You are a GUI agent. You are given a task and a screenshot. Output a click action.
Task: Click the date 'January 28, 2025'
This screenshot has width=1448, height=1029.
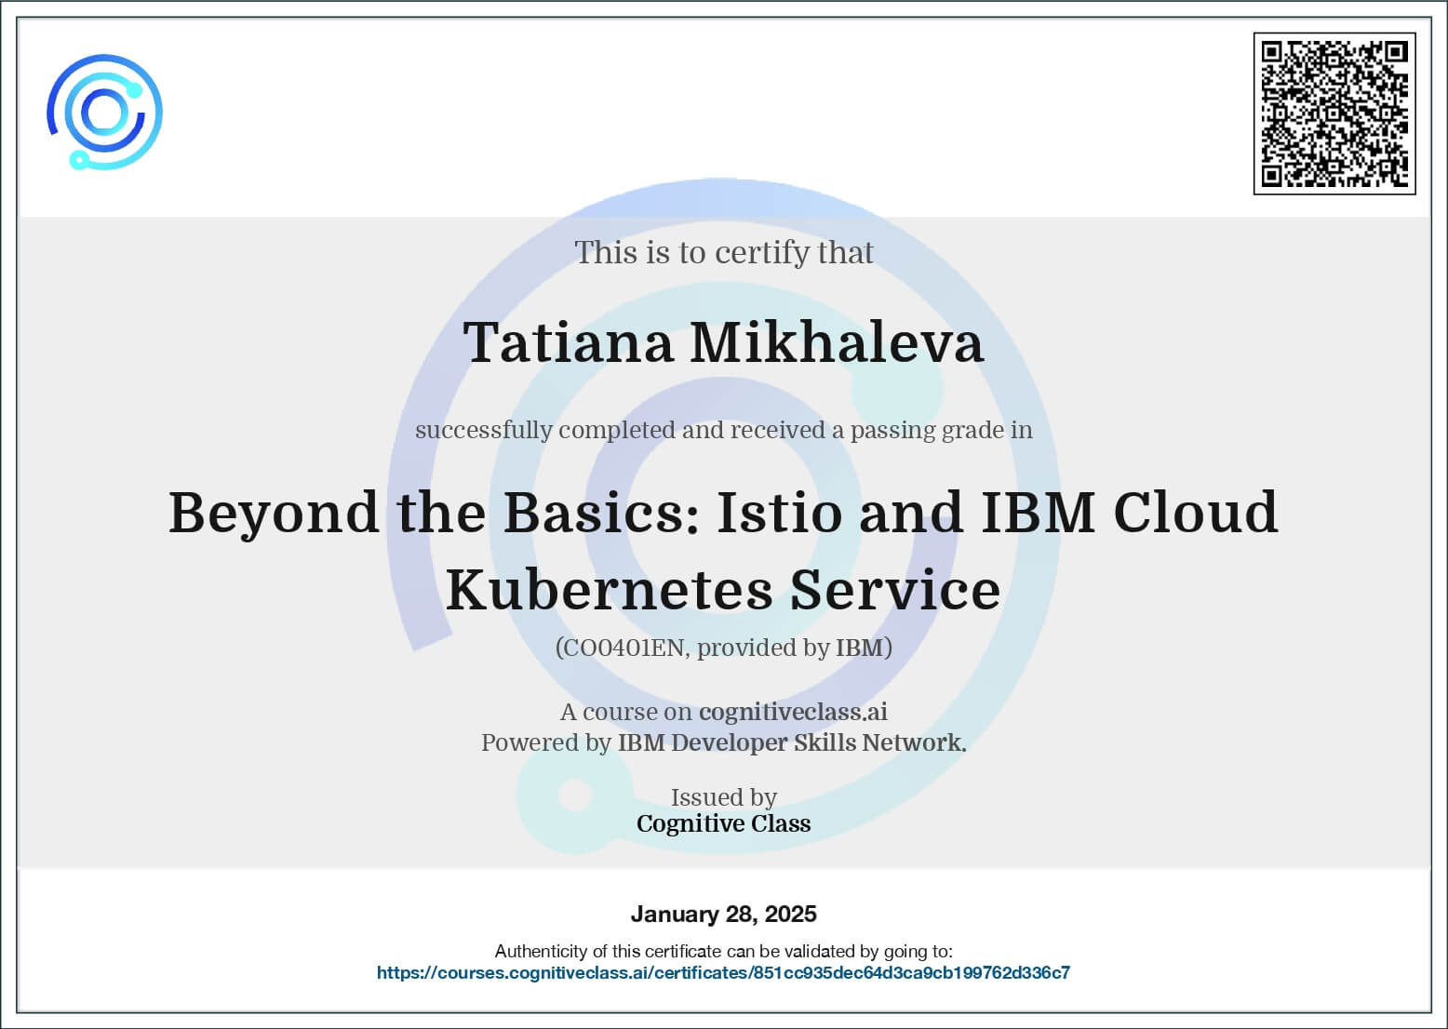pyautogui.click(x=723, y=914)
